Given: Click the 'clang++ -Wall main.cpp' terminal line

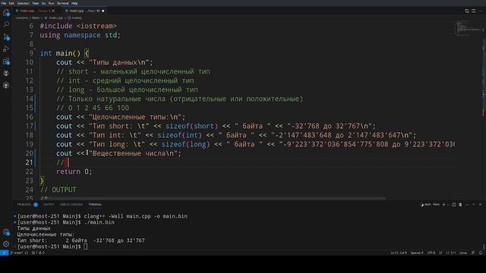Looking at the screenshot, I should click(102, 216).
